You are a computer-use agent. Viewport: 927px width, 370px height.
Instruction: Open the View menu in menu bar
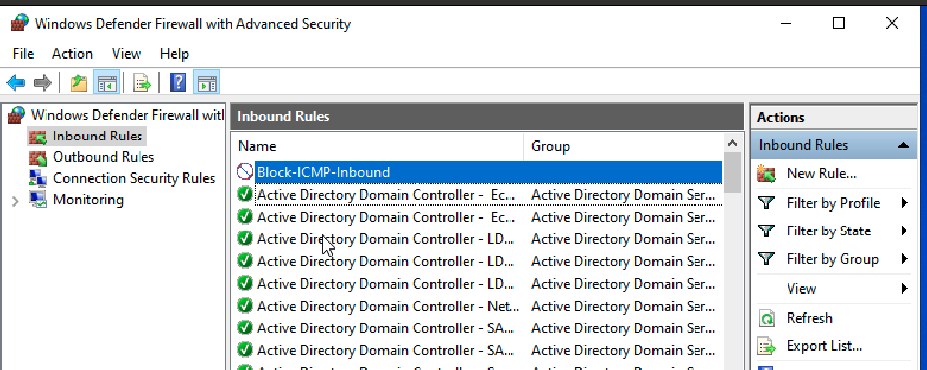tap(127, 54)
